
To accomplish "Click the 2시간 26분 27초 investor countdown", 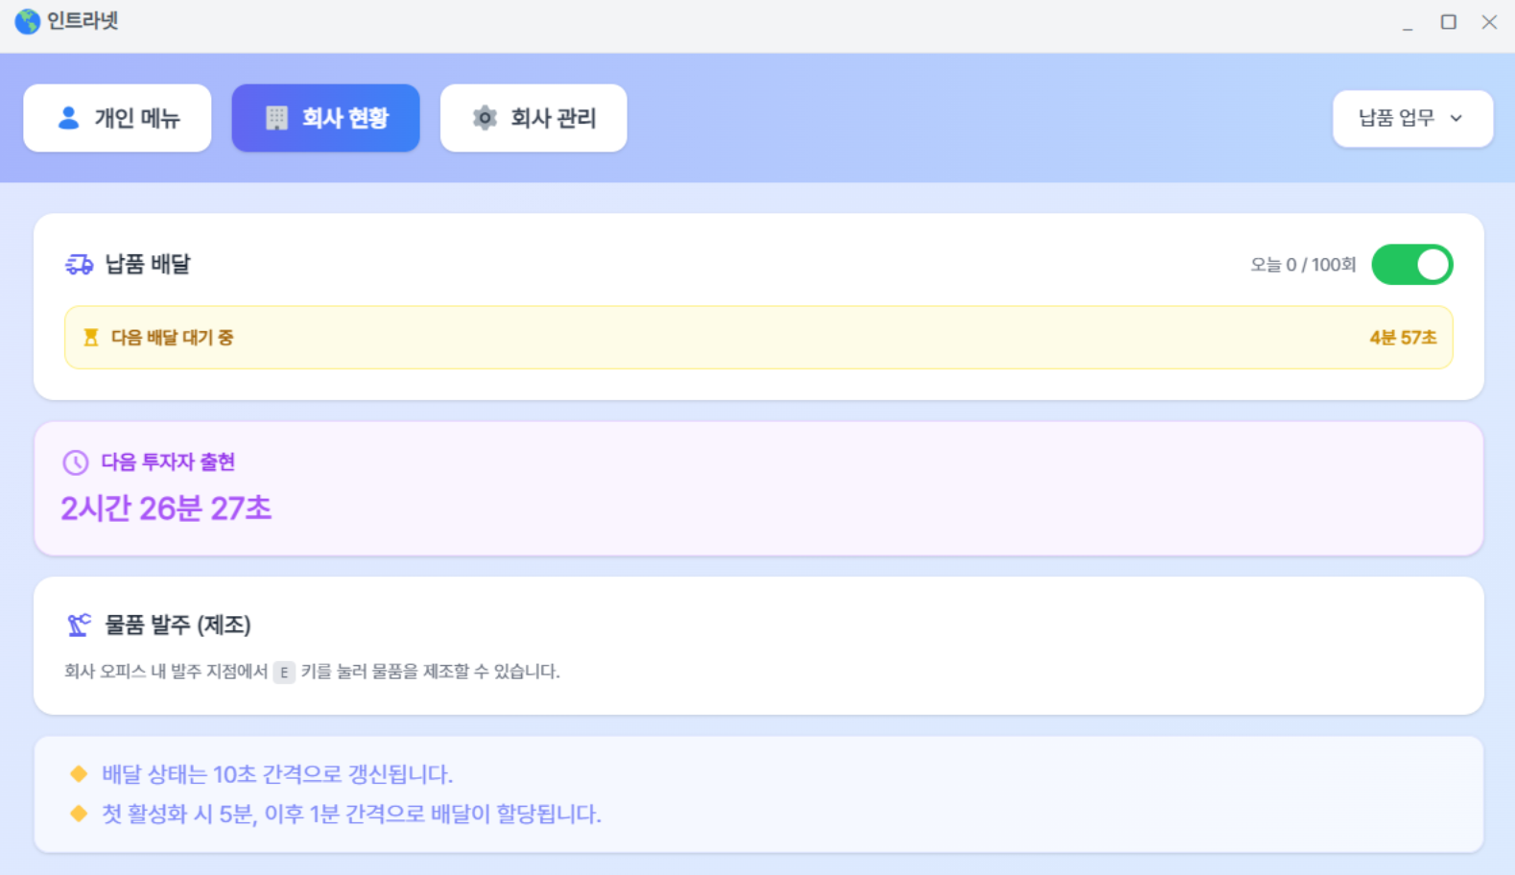I will click(x=166, y=508).
